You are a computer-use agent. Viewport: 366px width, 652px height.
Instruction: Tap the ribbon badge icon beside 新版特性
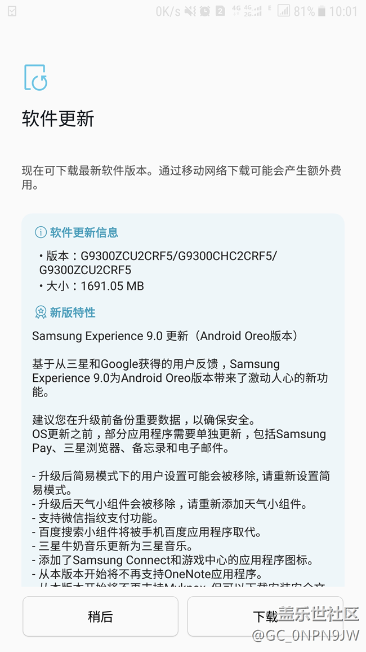pos(41,312)
